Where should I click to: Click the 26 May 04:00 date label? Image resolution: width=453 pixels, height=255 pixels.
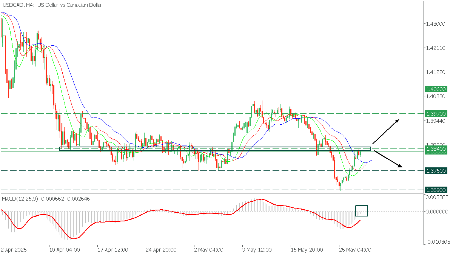(355, 250)
